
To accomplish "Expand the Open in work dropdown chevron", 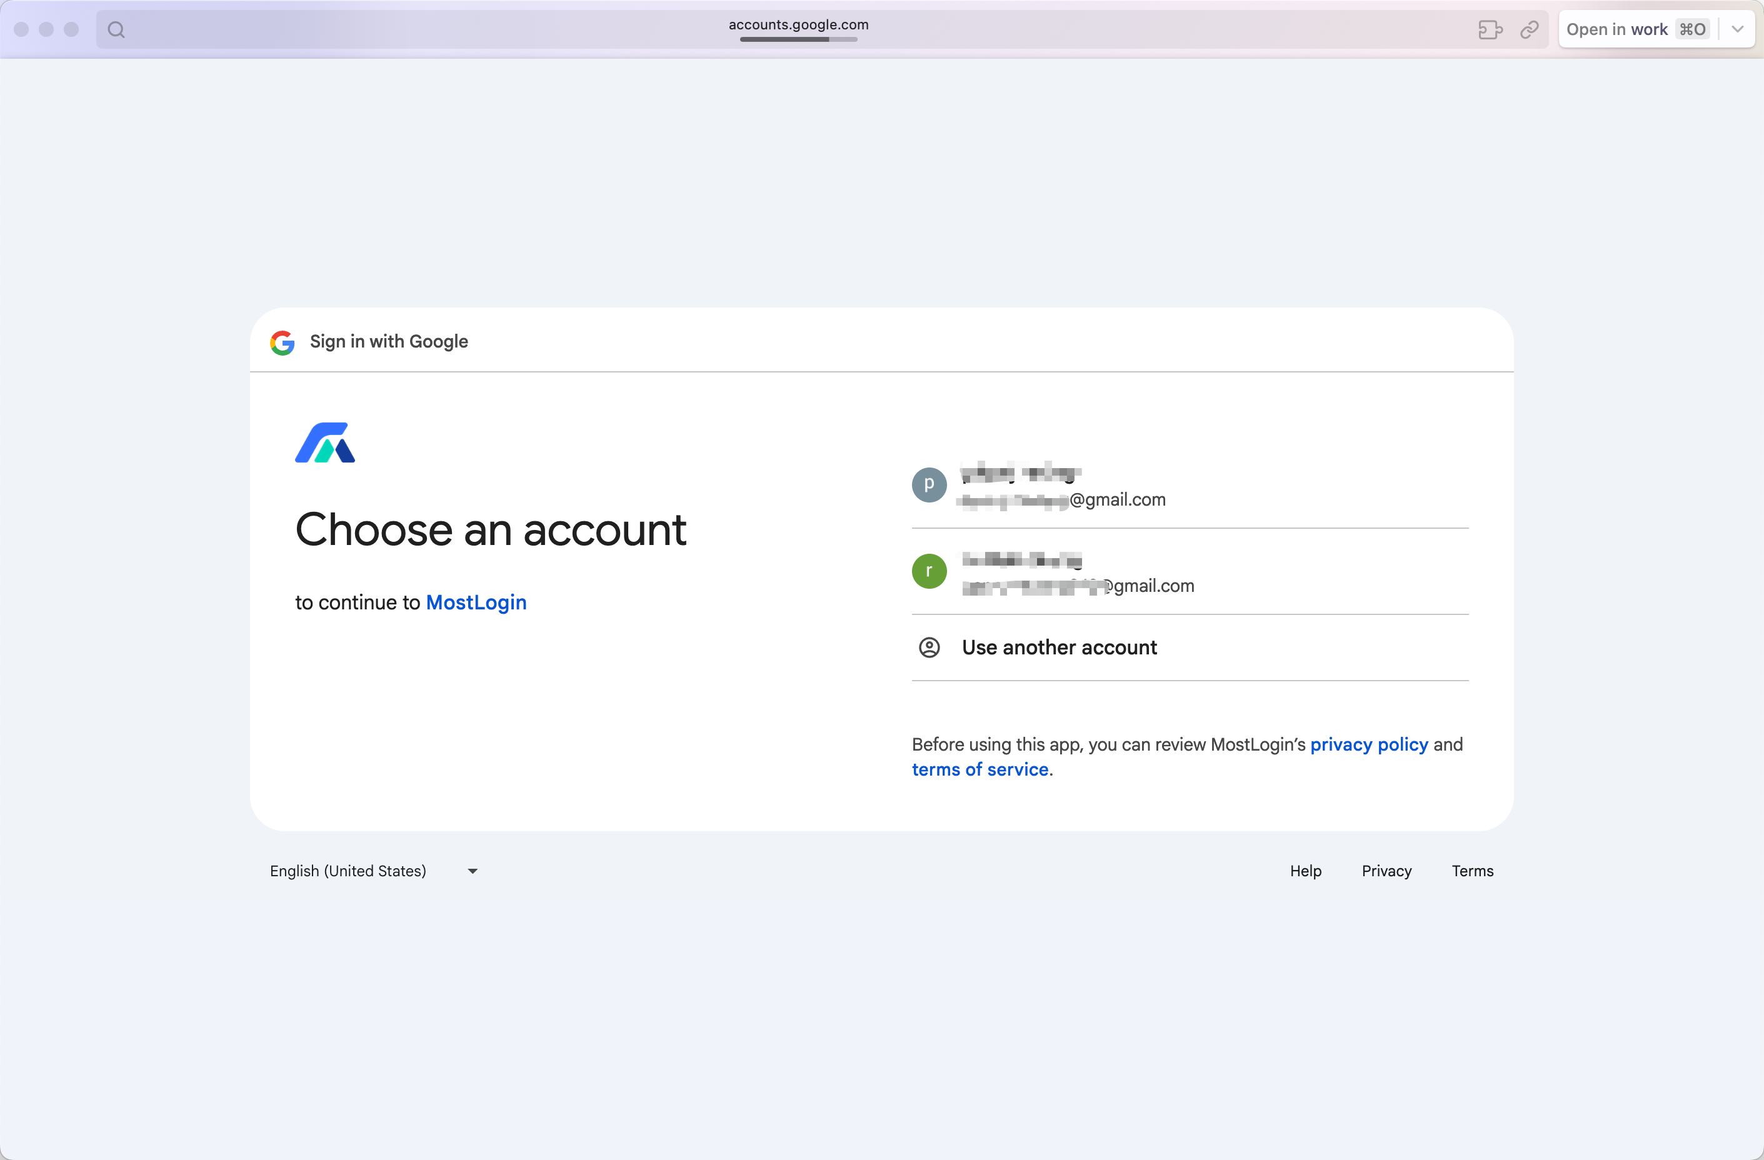I will click(x=1737, y=29).
